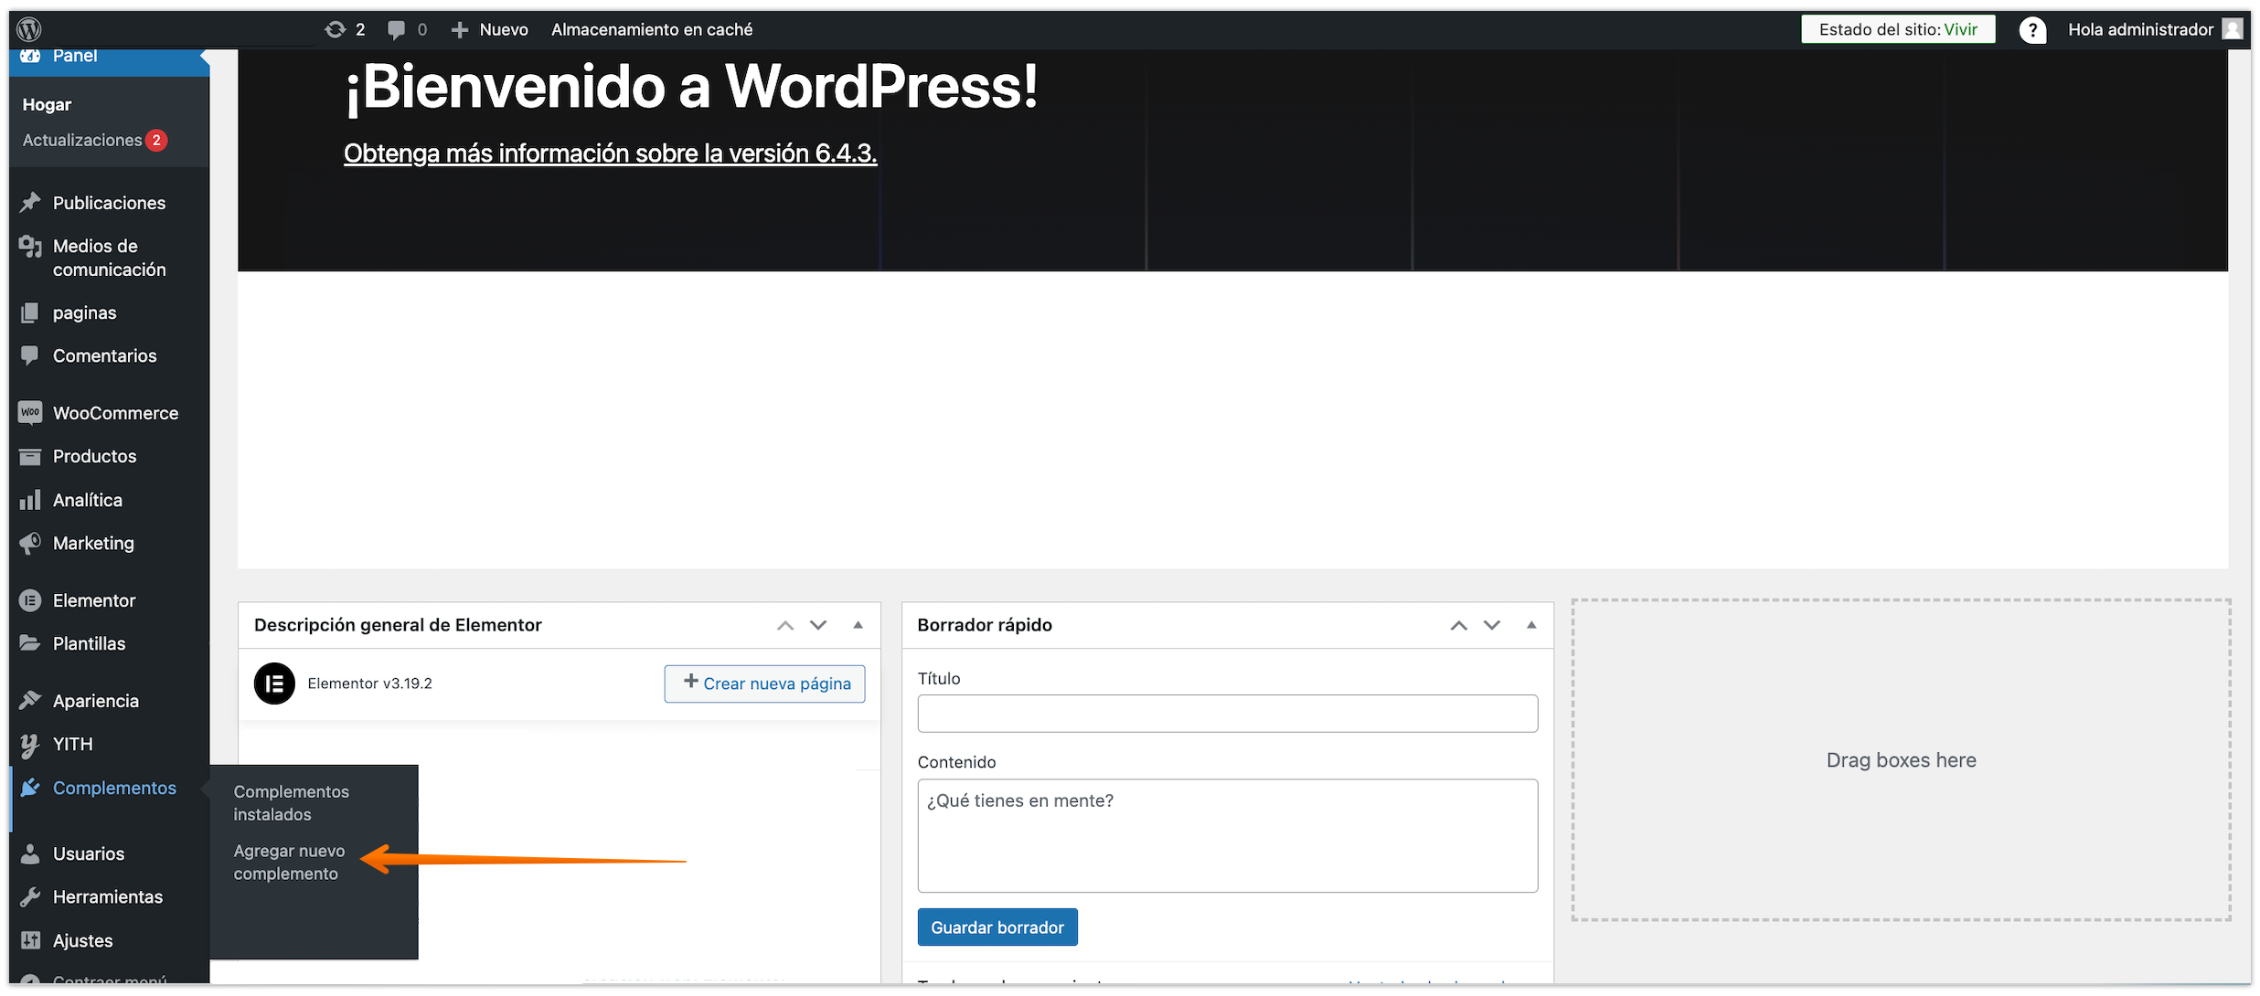Viewport: 2260px width, 996px height.
Task: Click Crear nueva página button
Action: pos(764,683)
